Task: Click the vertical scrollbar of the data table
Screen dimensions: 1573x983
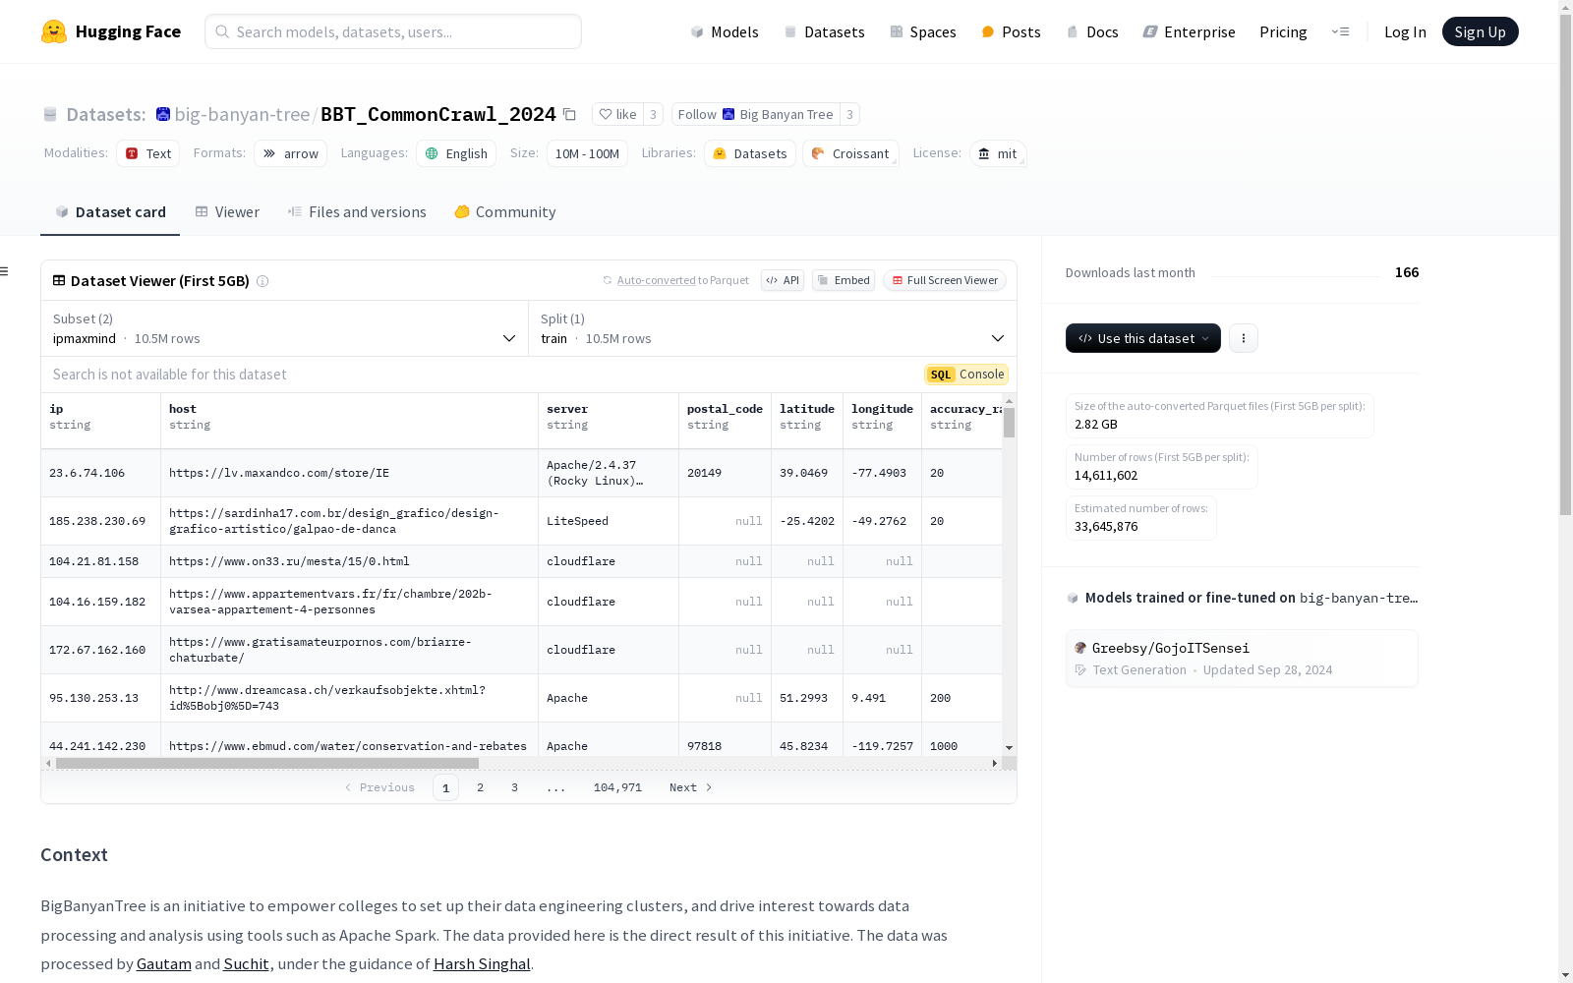Action: [1009, 423]
